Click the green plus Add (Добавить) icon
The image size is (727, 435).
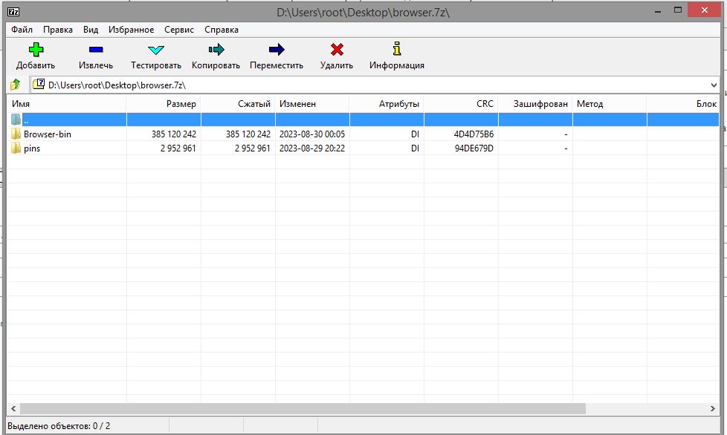point(36,50)
